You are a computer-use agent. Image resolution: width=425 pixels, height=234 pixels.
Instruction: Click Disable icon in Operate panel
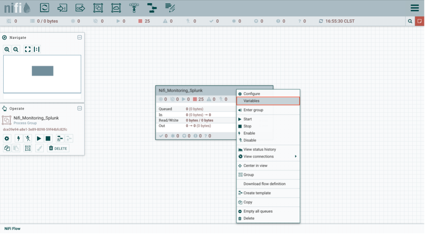point(28,139)
